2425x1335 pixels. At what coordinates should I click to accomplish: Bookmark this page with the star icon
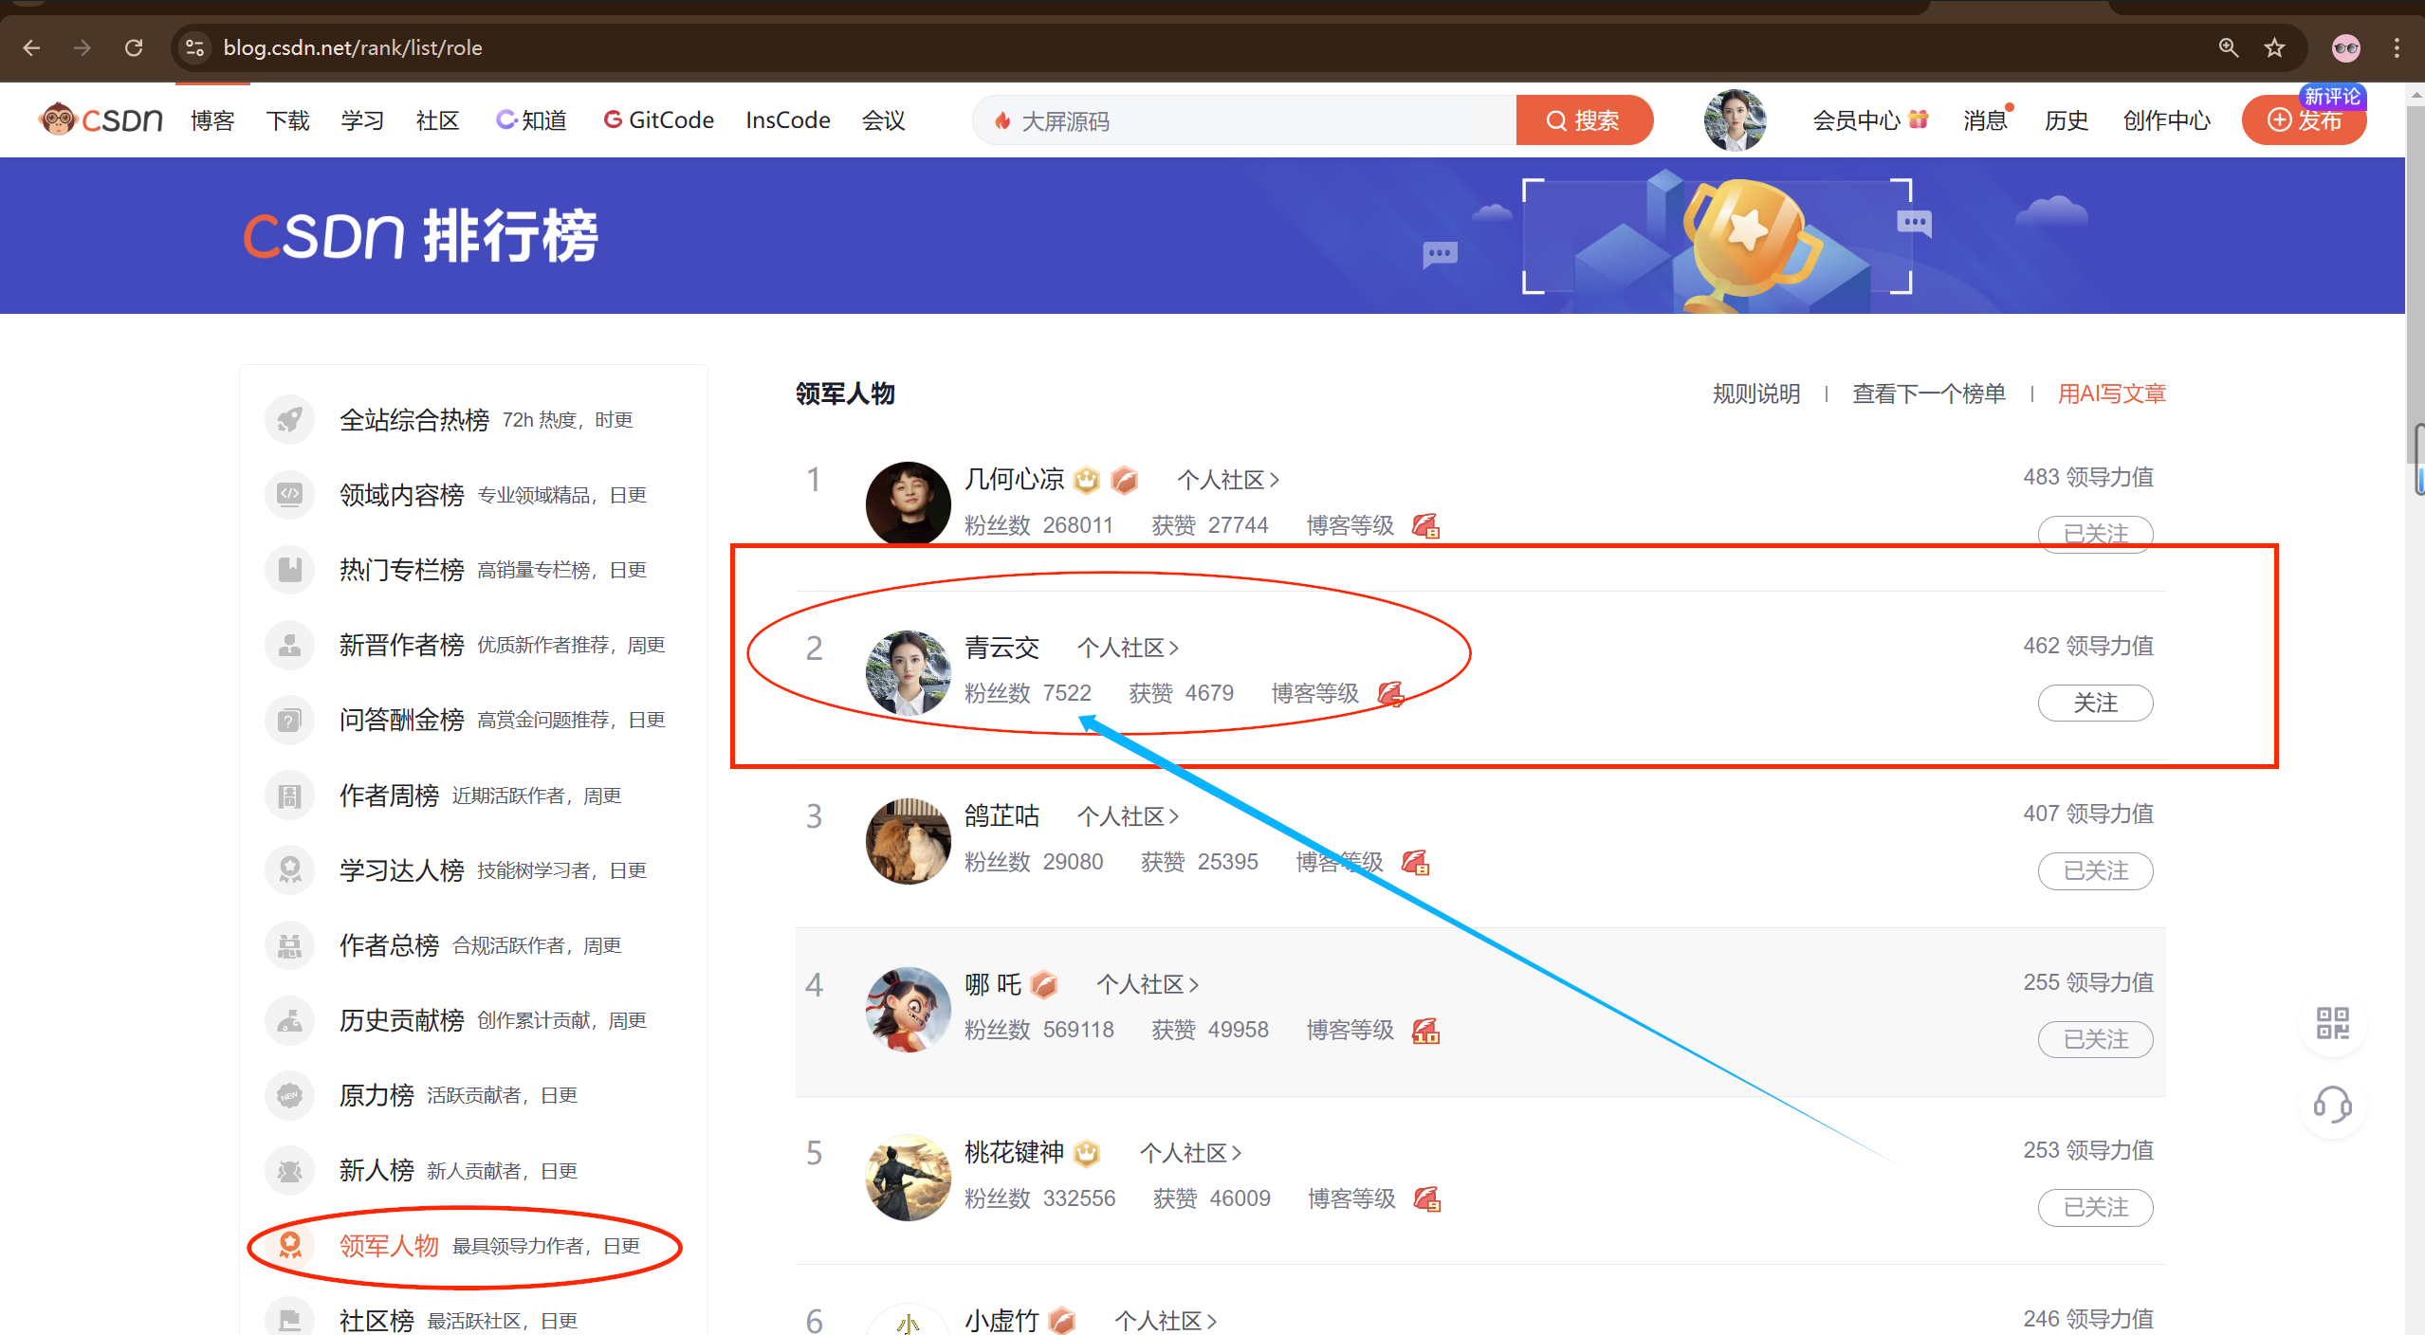[x=2274, y=47]
